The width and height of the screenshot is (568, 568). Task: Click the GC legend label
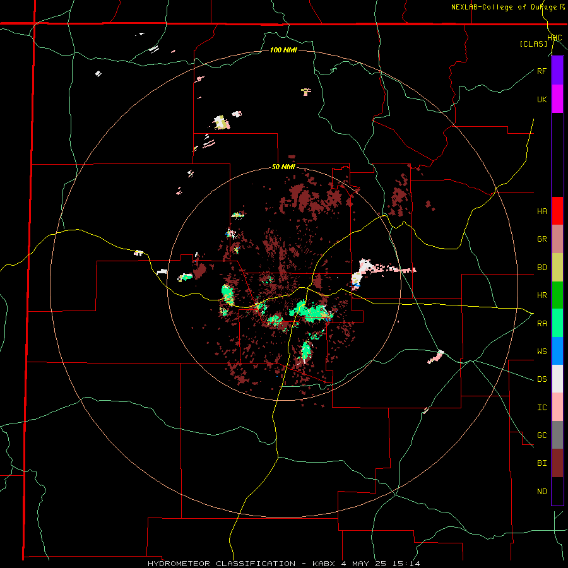[542, 435]
